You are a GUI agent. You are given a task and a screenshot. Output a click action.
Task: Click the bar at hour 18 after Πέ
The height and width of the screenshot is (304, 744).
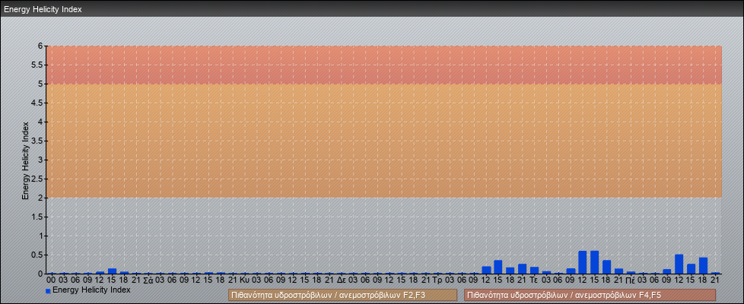(703, 265)
